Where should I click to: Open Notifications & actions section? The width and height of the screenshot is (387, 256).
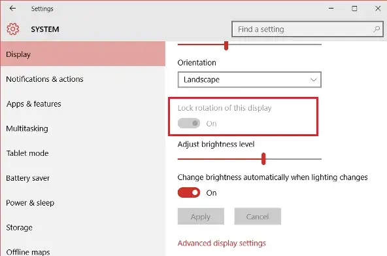coord(83,79)
